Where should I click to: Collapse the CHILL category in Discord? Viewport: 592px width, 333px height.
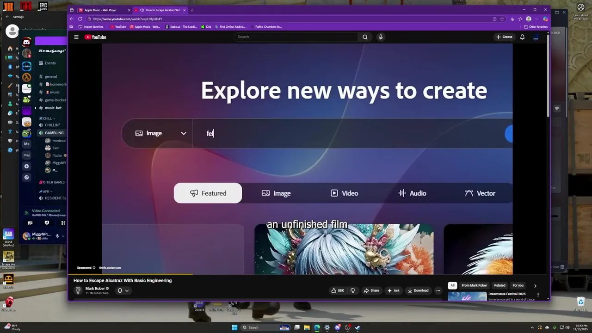click(x=47, y=118)
